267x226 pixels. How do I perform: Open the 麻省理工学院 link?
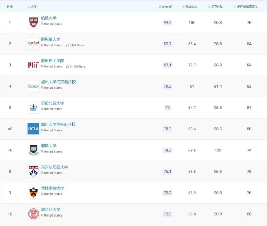coord(52,60)
